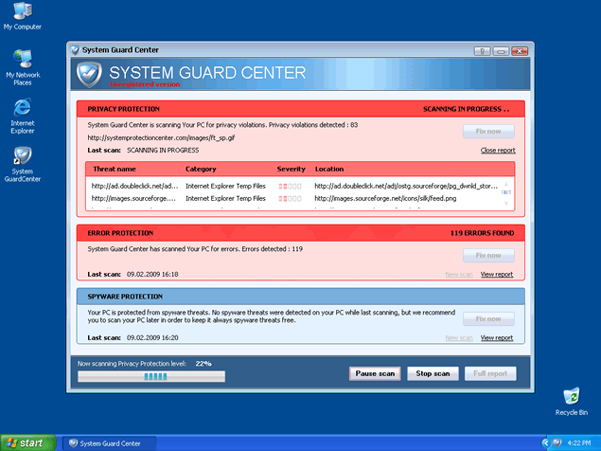Open View report link under Error Protection

pyautogui.click(x=496, y=274)
